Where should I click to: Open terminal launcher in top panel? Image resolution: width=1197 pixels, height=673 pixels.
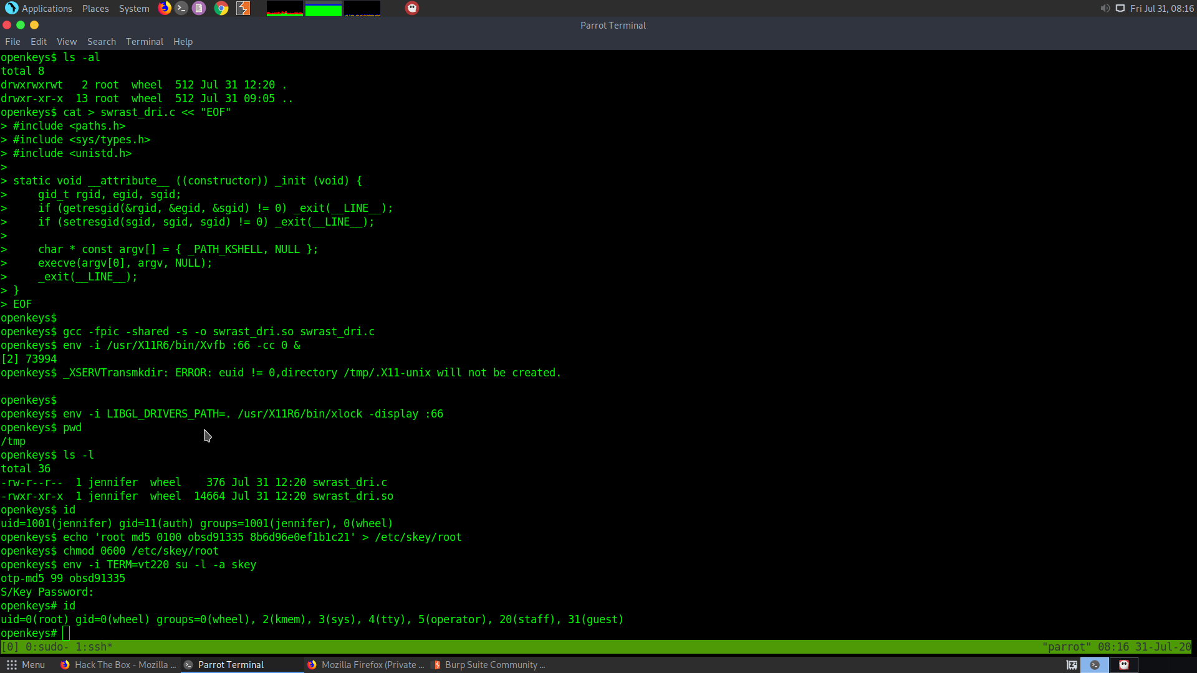pos(181,8)
